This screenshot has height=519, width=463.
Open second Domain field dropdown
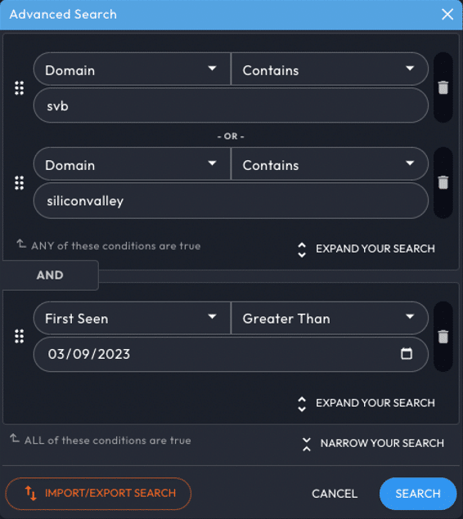tap(132, 163)
